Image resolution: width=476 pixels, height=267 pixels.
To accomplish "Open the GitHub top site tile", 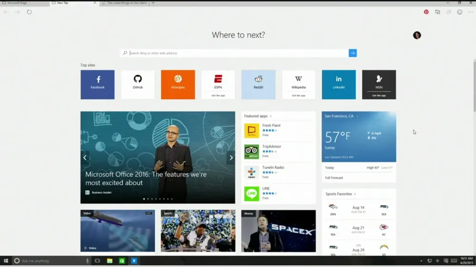I will pos(138,85).
